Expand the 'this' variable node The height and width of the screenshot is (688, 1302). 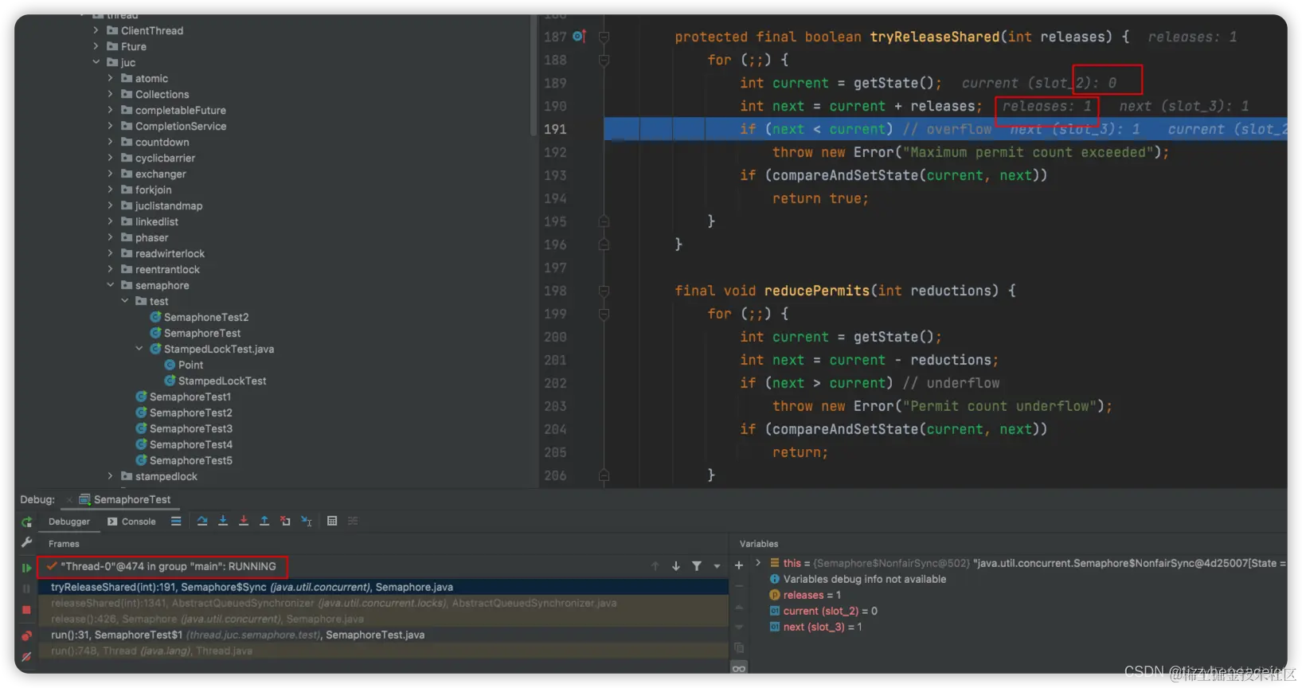click(758, 562)
